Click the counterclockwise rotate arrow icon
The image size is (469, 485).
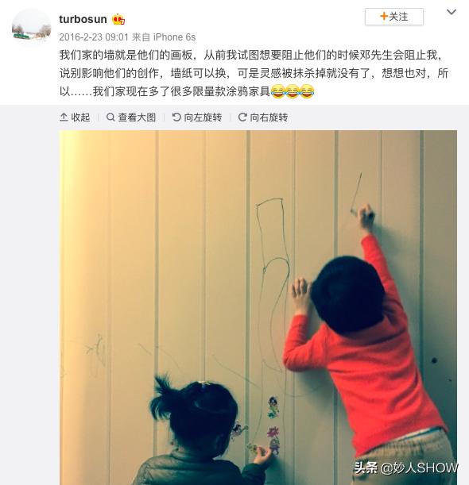coord(176,117)
